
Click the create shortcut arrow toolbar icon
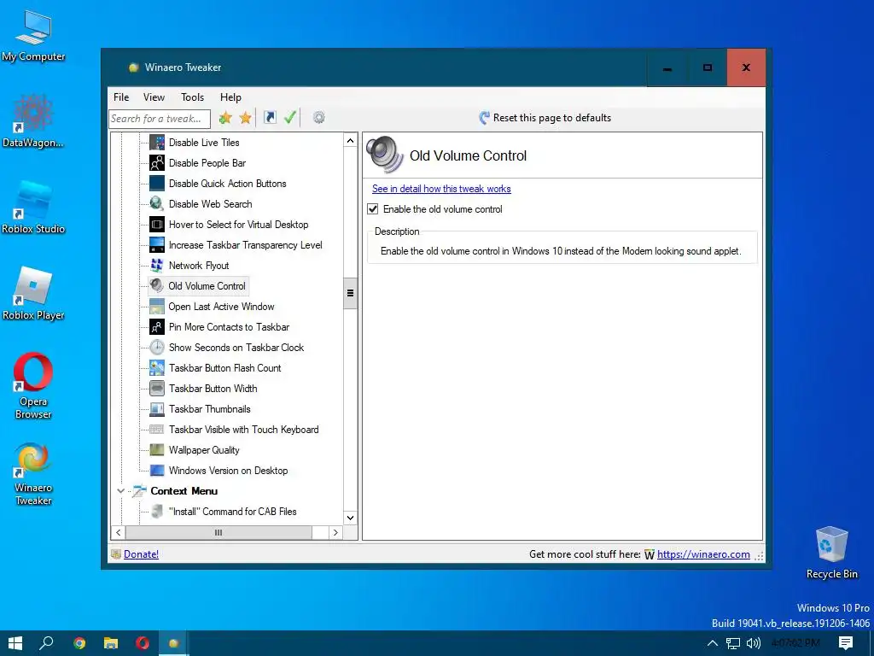(270, 117)
